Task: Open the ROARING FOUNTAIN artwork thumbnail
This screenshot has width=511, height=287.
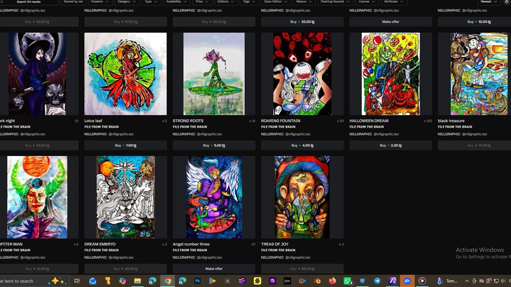Action: point(302,74)
